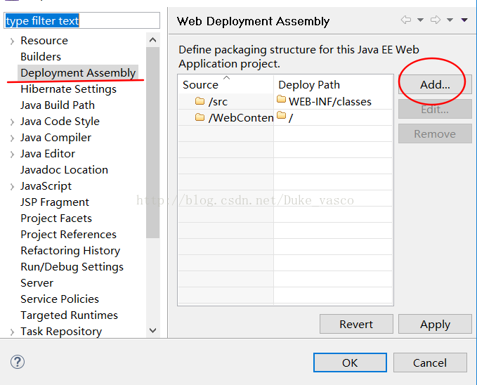Focus the type filter text field
The image size is (477, 385).
(x=81, y=20)
